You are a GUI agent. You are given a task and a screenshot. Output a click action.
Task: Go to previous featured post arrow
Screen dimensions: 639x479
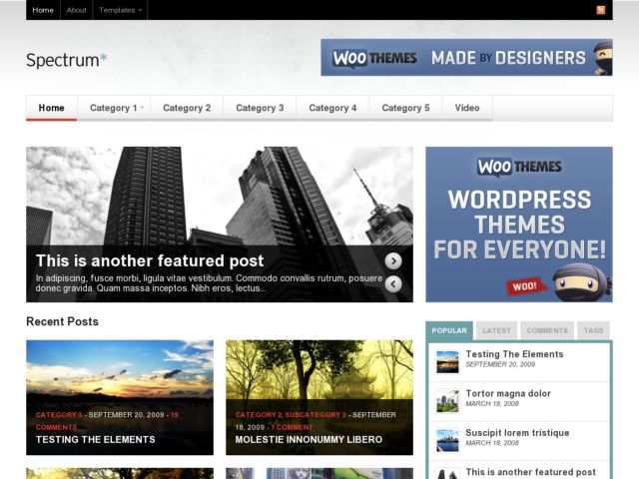tap(393, 283)
